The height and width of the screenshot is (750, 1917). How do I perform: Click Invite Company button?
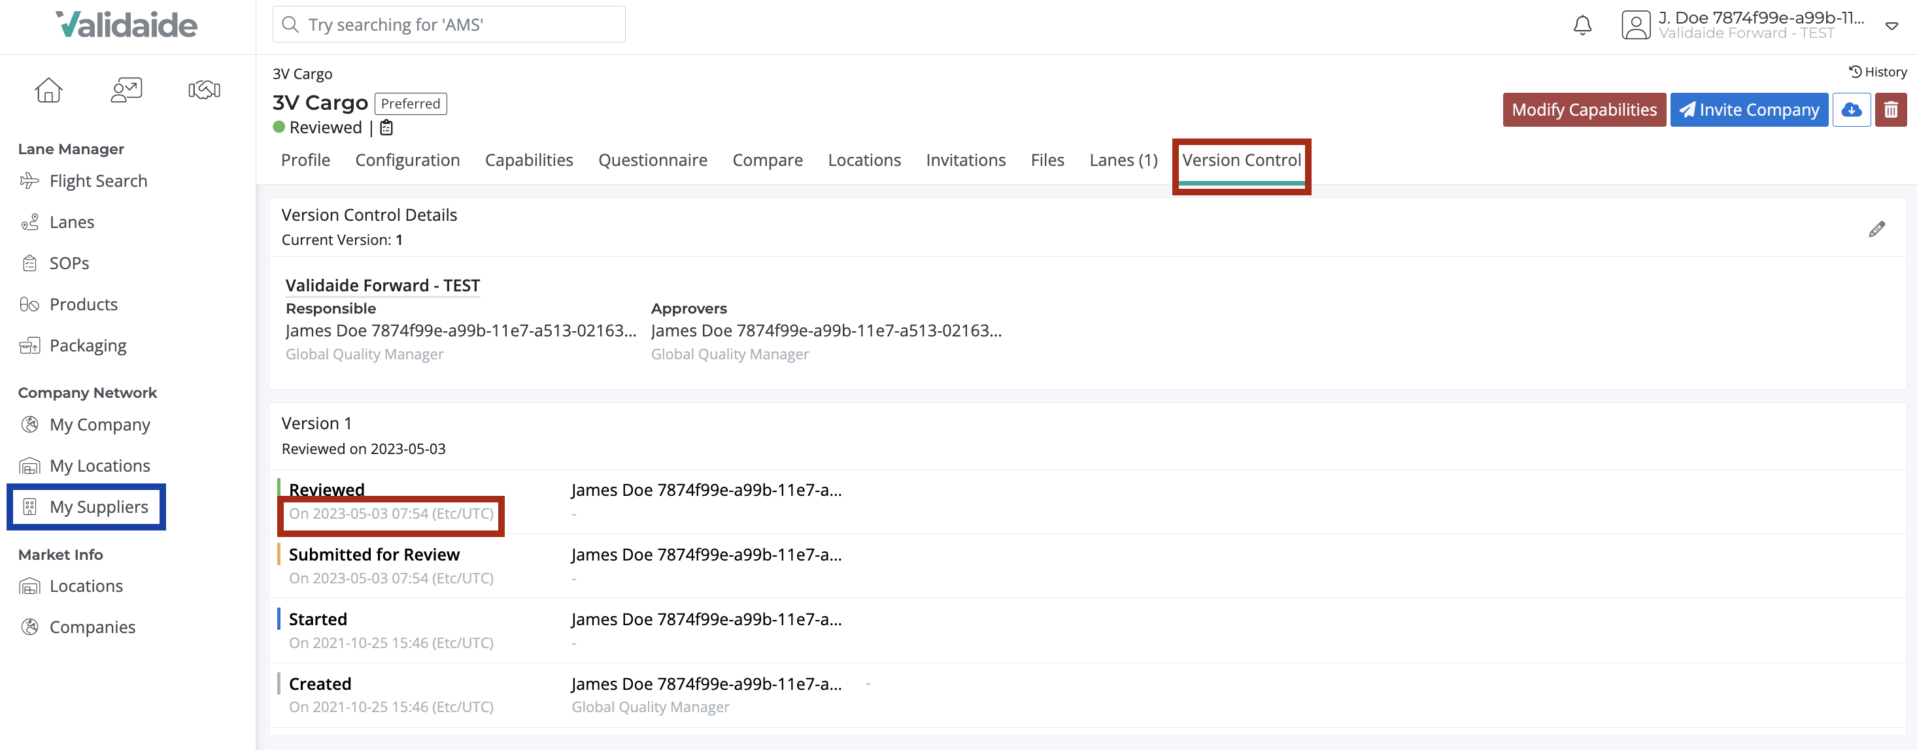[1749, 110]
